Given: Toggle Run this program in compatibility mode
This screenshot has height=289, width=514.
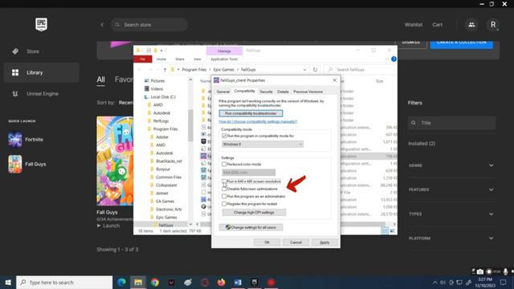Looking at the screenshot, I should (224, 136).
